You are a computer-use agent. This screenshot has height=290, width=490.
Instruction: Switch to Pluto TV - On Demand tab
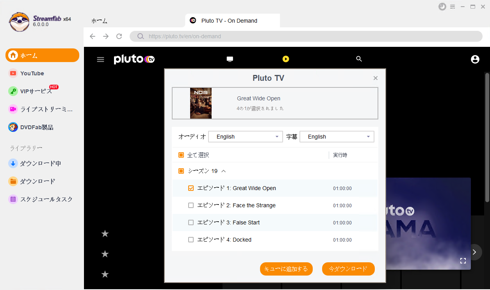coord(232,21)
